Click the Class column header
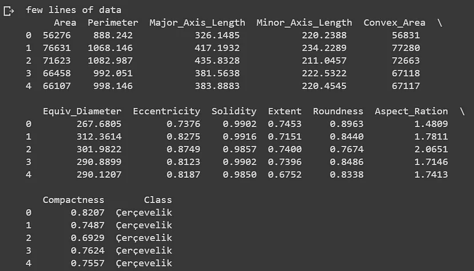474x271 pixels. [157, 200]
